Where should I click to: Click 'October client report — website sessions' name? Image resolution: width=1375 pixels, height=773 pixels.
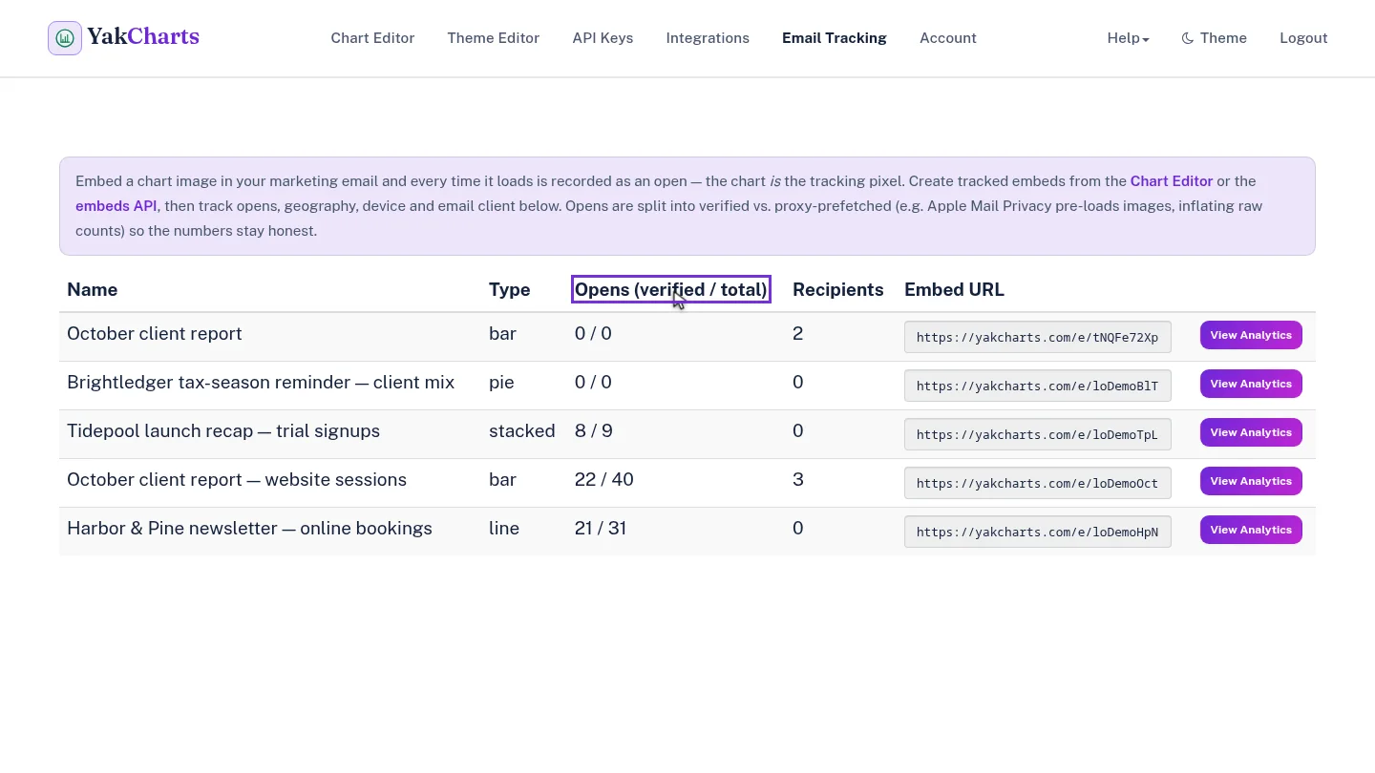[237, 480]
